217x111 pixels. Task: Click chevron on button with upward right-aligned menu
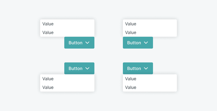tap(87, 43)
